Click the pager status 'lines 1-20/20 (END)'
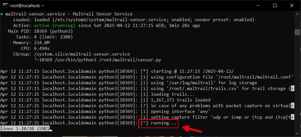The height and width of the screenshot is (137, 301). tap(25, 129)
